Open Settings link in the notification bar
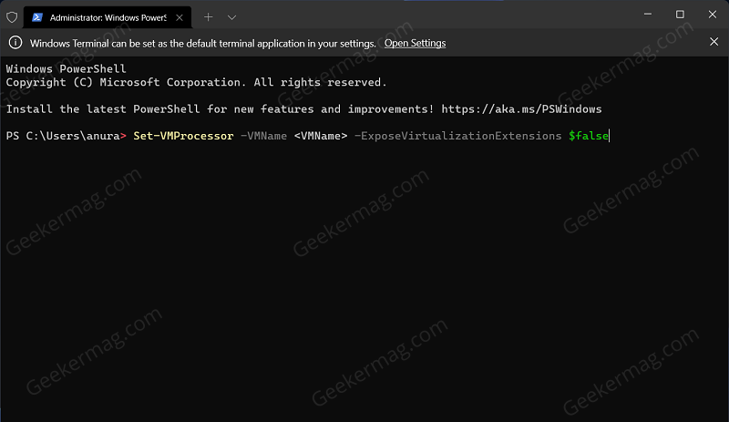The width and height of the screenshot is (729, 422). pos(415,43)
